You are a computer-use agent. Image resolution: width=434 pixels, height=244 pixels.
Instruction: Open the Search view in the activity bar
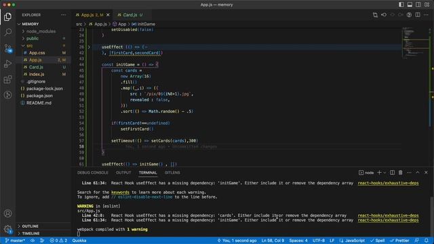coord(7,33)
